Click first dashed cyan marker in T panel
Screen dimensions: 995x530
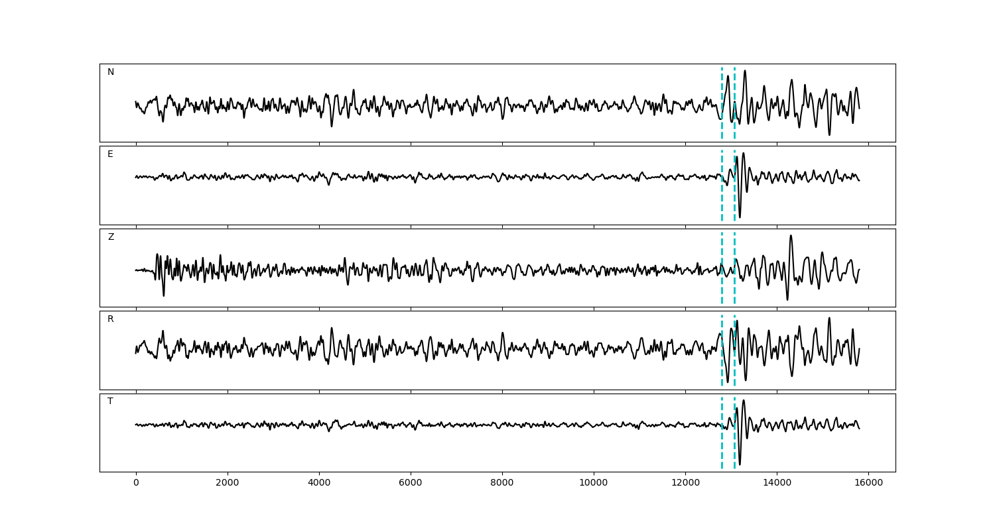(722, 433)
